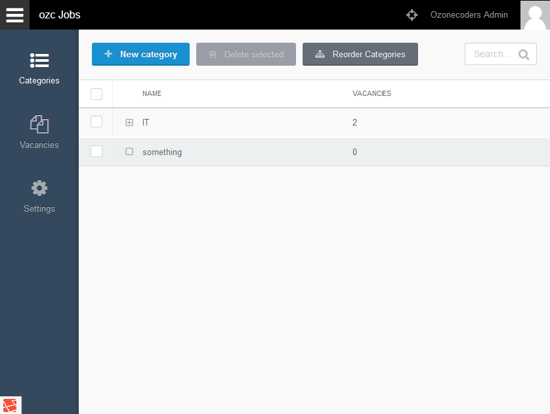Click the Reorder Categories button
This screenshot has width=550, height=414.
(360, 54)
